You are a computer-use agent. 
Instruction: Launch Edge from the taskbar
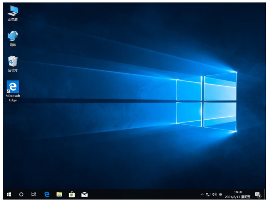point(47,194)
